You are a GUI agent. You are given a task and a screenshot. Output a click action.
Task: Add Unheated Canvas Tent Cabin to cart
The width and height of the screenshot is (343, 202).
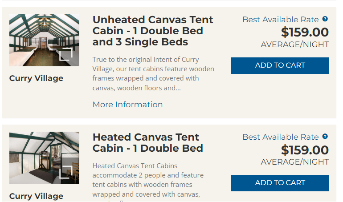(x=280, y=65)
